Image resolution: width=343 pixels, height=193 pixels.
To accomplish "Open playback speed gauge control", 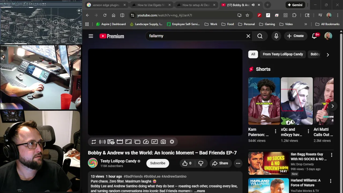I will [x=146, y=142].
